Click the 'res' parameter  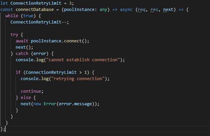point(154,10)
